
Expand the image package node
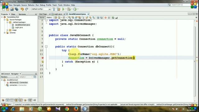click(7, 30)
